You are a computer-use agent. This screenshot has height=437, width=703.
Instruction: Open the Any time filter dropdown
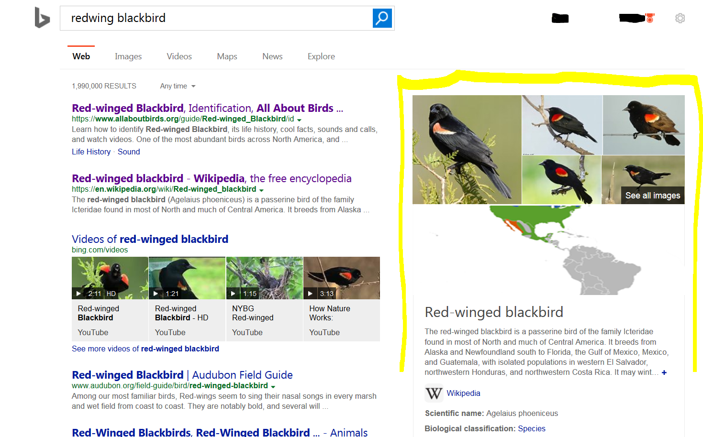[178, 86]
